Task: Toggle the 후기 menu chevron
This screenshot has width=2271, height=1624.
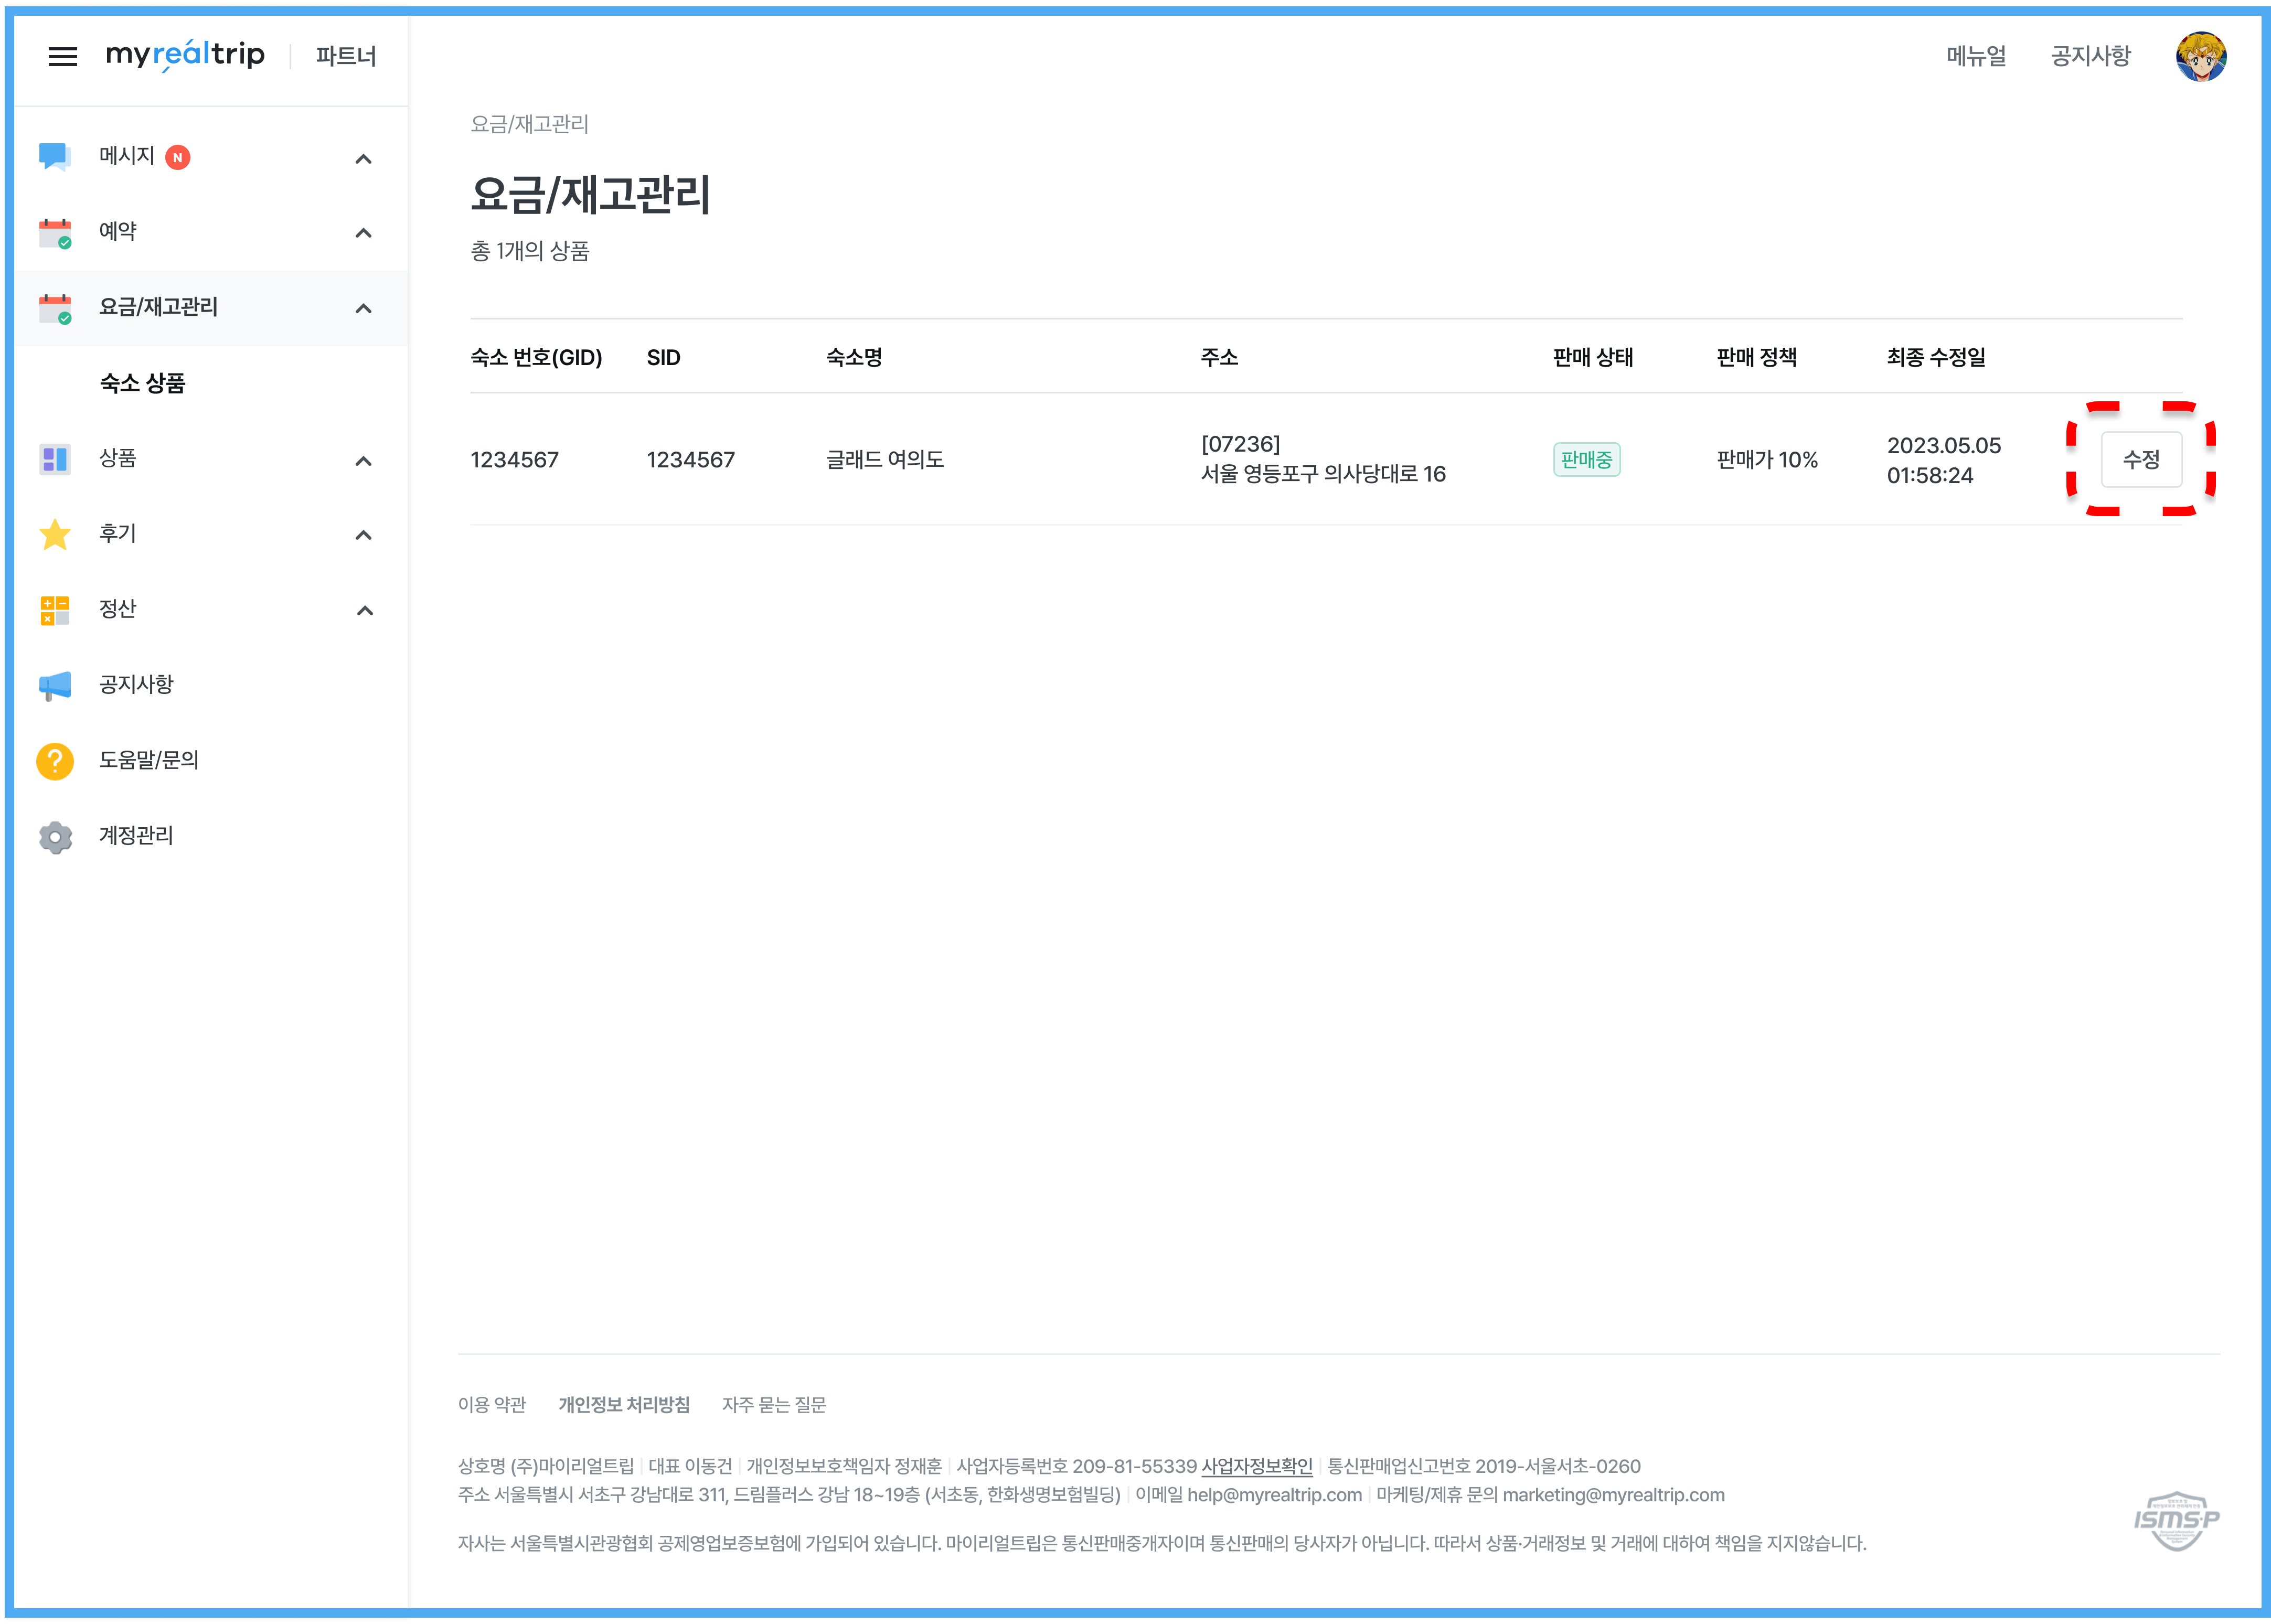Action: point(363,535)
